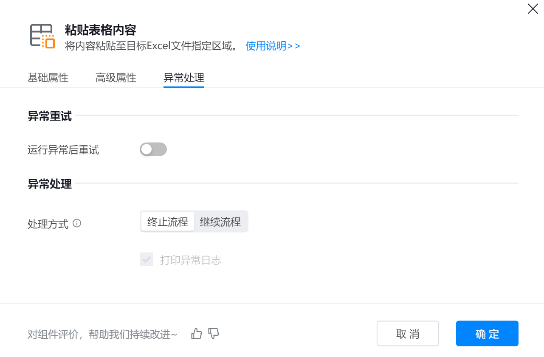
Task: Select the 终止流程 handling option
Action: (x=168, y=222)
